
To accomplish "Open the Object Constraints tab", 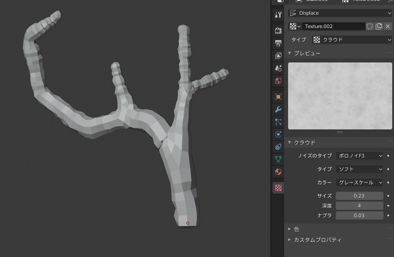I will point(278,147).
